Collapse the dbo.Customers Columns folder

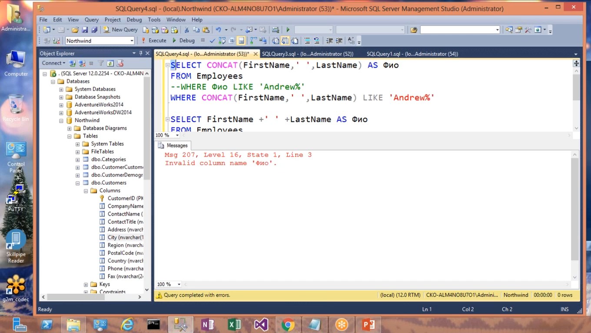coord(86,191)
